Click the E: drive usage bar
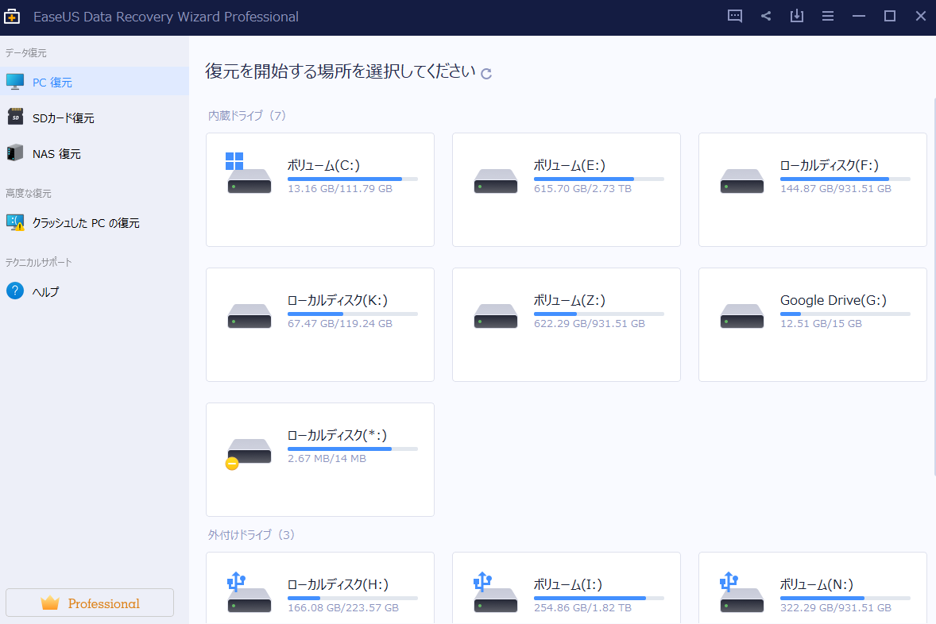 (599, 179)
